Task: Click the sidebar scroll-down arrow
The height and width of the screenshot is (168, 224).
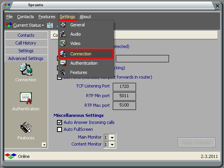Action: coord(44,145)
